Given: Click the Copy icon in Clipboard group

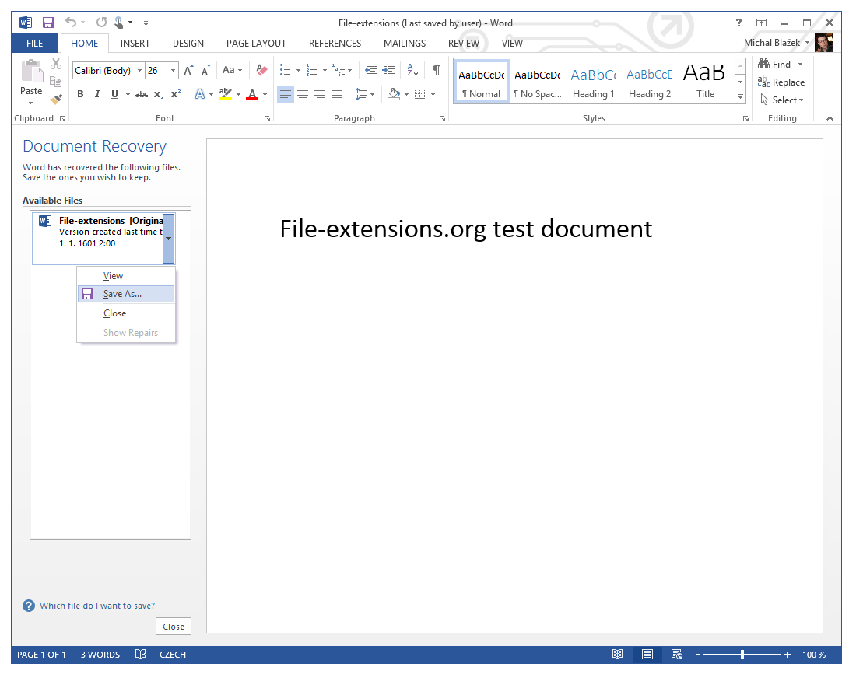Looking at the screenshot, I should (56, 82).
